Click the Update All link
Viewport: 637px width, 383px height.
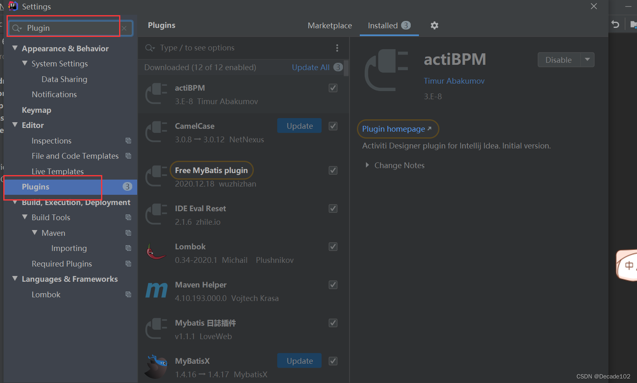click(310, 67)
